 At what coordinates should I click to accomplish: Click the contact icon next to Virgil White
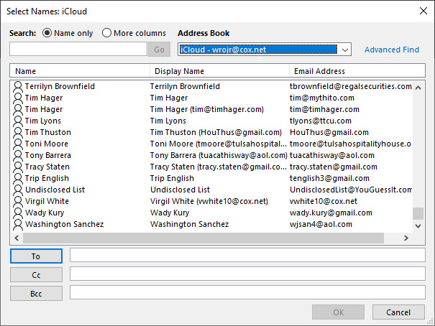coord(18,201)
